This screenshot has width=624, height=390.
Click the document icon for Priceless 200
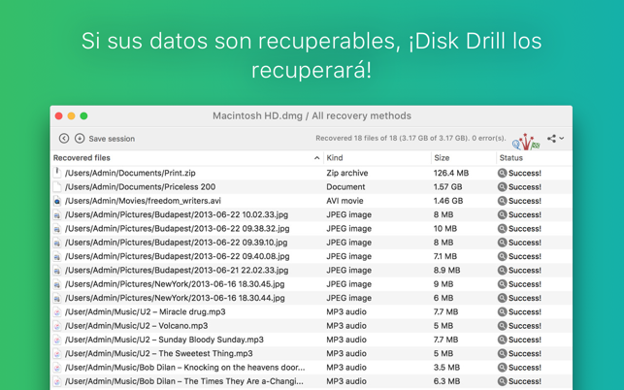pyautogui.click(x=57, y=186)
